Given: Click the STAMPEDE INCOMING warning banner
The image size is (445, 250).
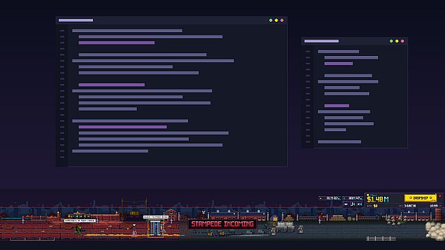Looking at the screenshot, I should pos(223,224).
